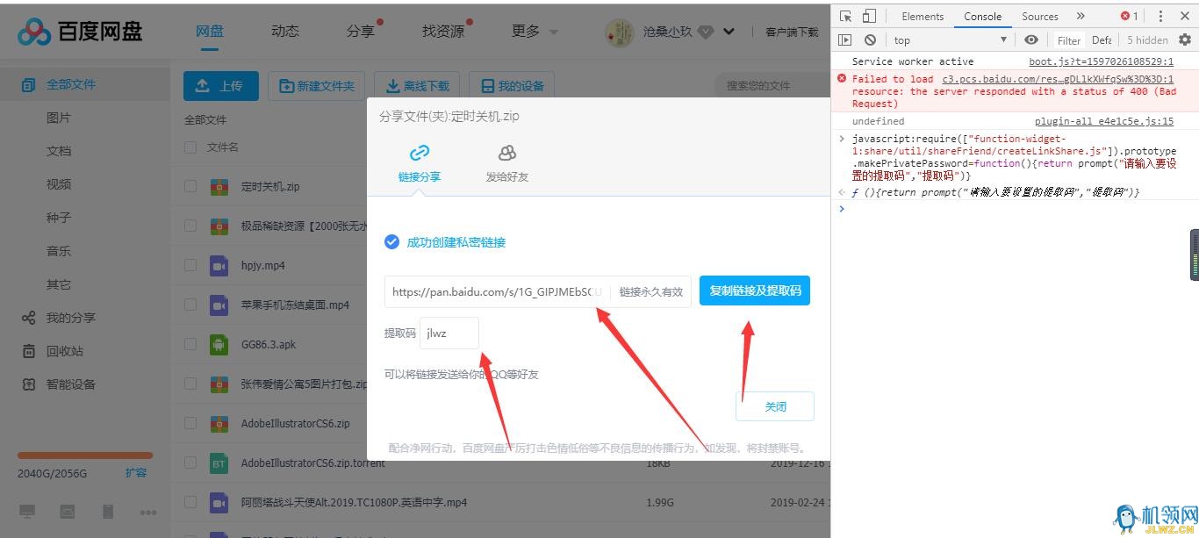1199x538 pixels.
Task: Check the box for 苹果手机冻结桌面.mp4
Action: point(190,305)
